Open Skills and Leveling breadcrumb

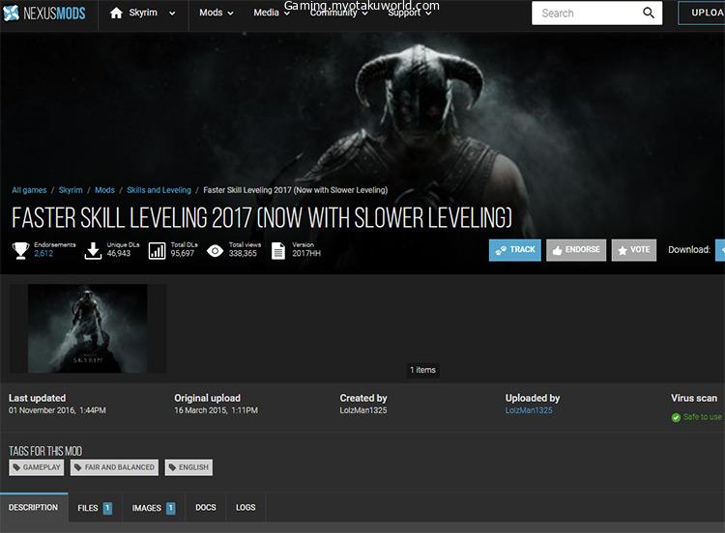pyautogui.click(x=159, y=190)
